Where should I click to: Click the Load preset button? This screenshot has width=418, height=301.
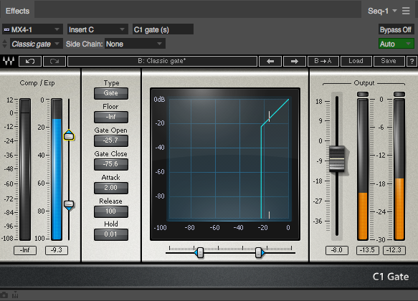[x=356, y=61]
